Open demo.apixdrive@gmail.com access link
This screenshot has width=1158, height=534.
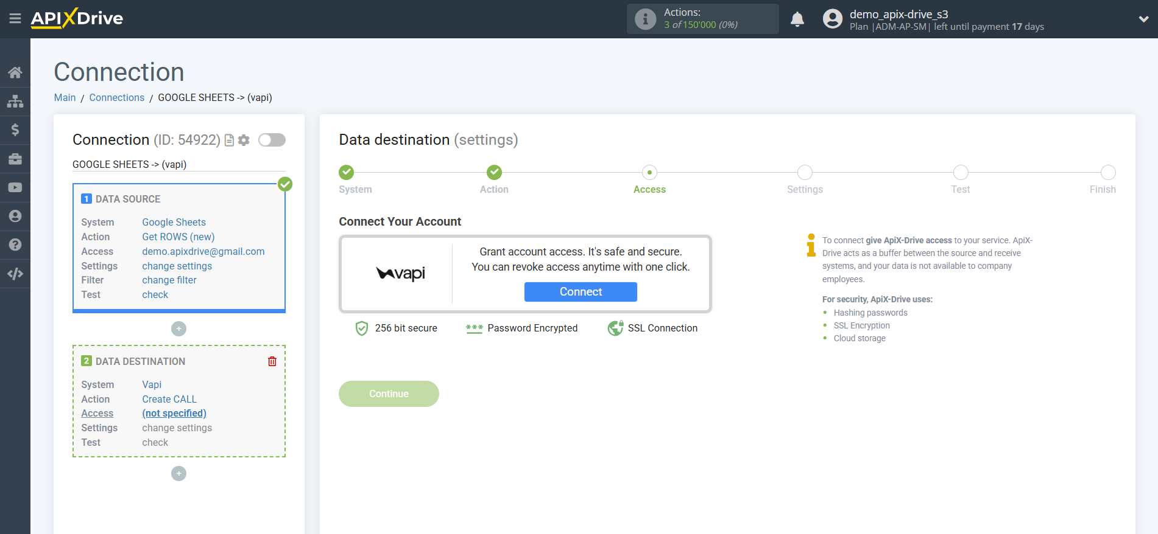[203, 251]
